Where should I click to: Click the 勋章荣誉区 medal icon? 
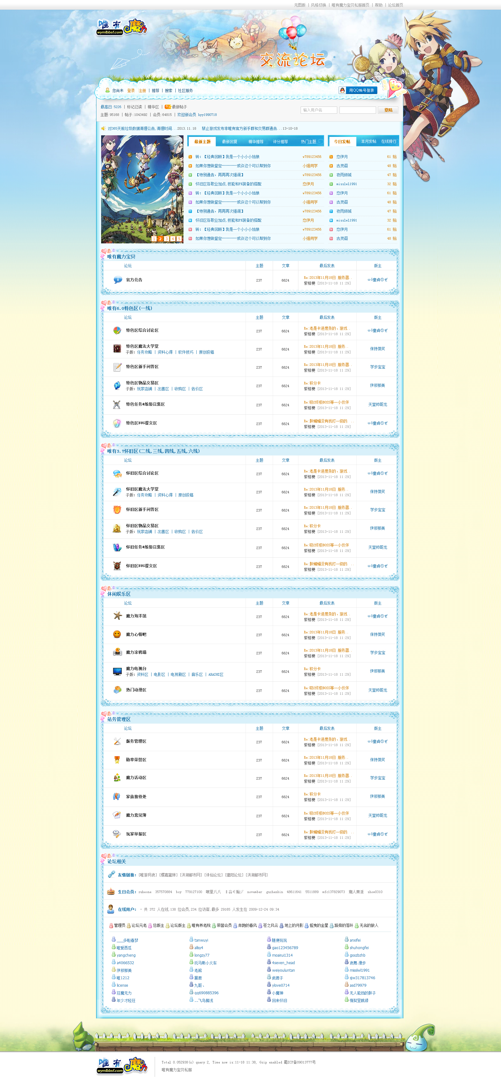click(x=117, y=760)
